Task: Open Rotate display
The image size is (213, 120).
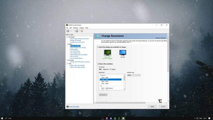Action: [74, 49]
